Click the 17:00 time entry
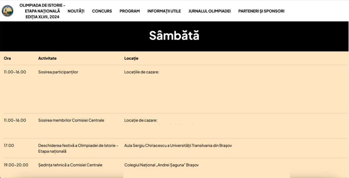The height and width of the screenshot is (178, 349). (9, 146)
